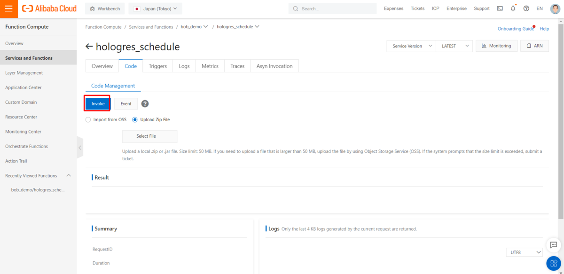Click the Event button
This screenshot has width=564, height=274.
point(126,104)
